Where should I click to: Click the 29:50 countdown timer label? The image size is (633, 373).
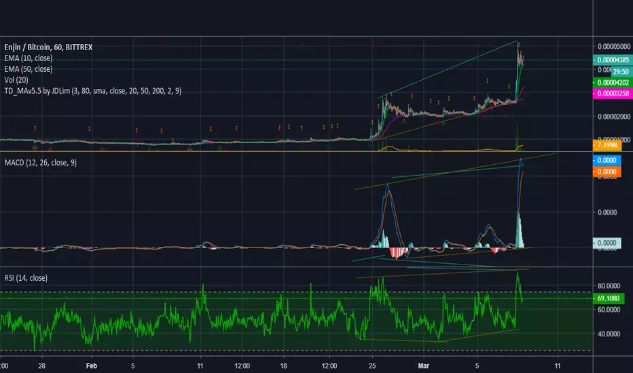[x=621, y=71]
